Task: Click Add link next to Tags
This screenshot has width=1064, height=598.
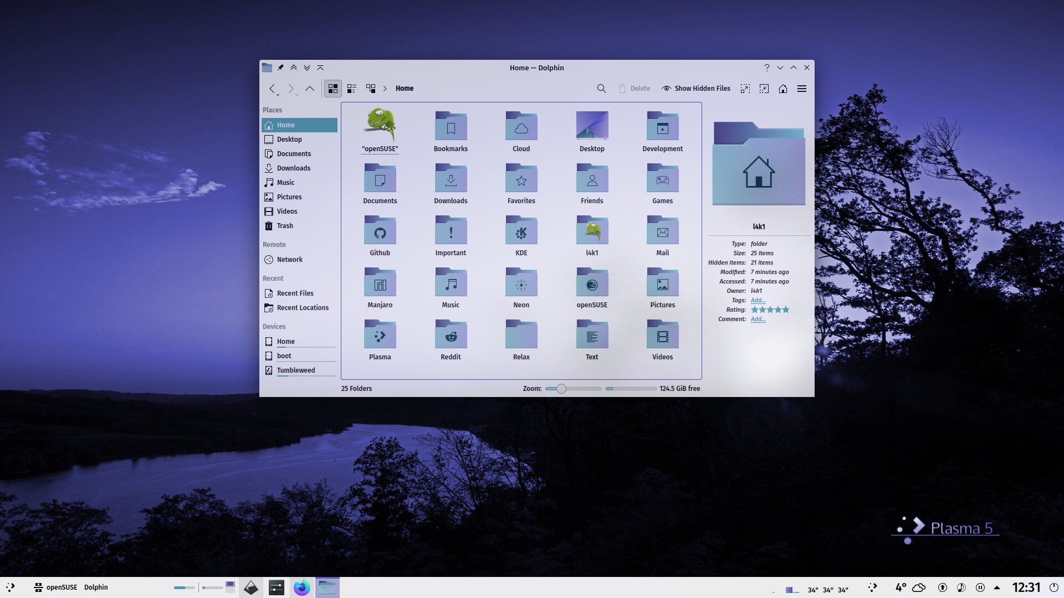Action: pos(758,301)
